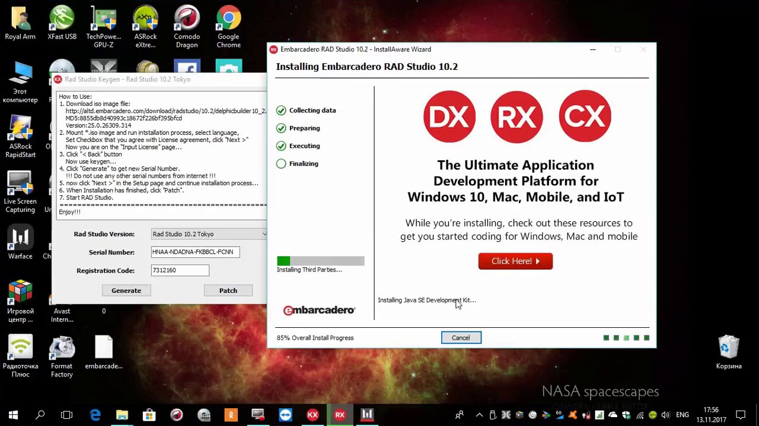Select the ASRock RapidStart desktop icon
The image size is (759, 426).
(20, 137)
